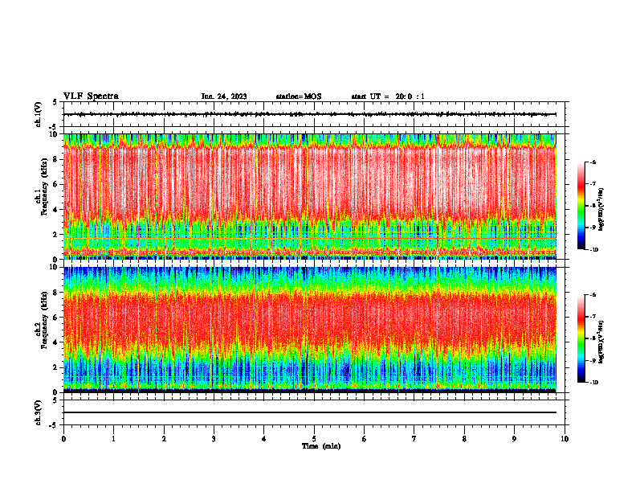
Task: Click the 4 kHz tick on ch.1 axis
Action: point(56,210)
